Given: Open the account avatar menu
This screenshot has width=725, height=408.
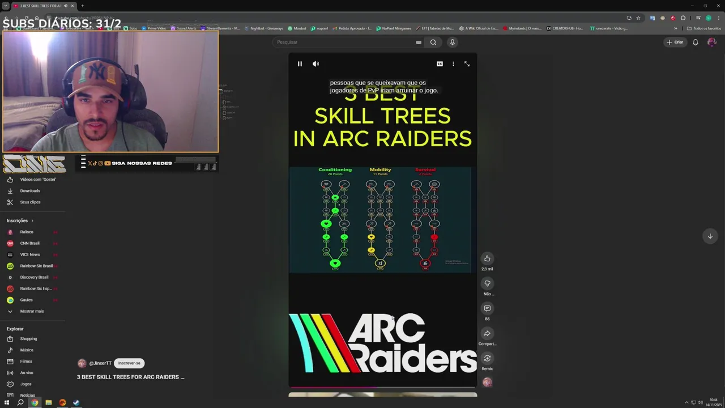Looking at the screenshot, I should pyautogui.click(x=712, y=42).
